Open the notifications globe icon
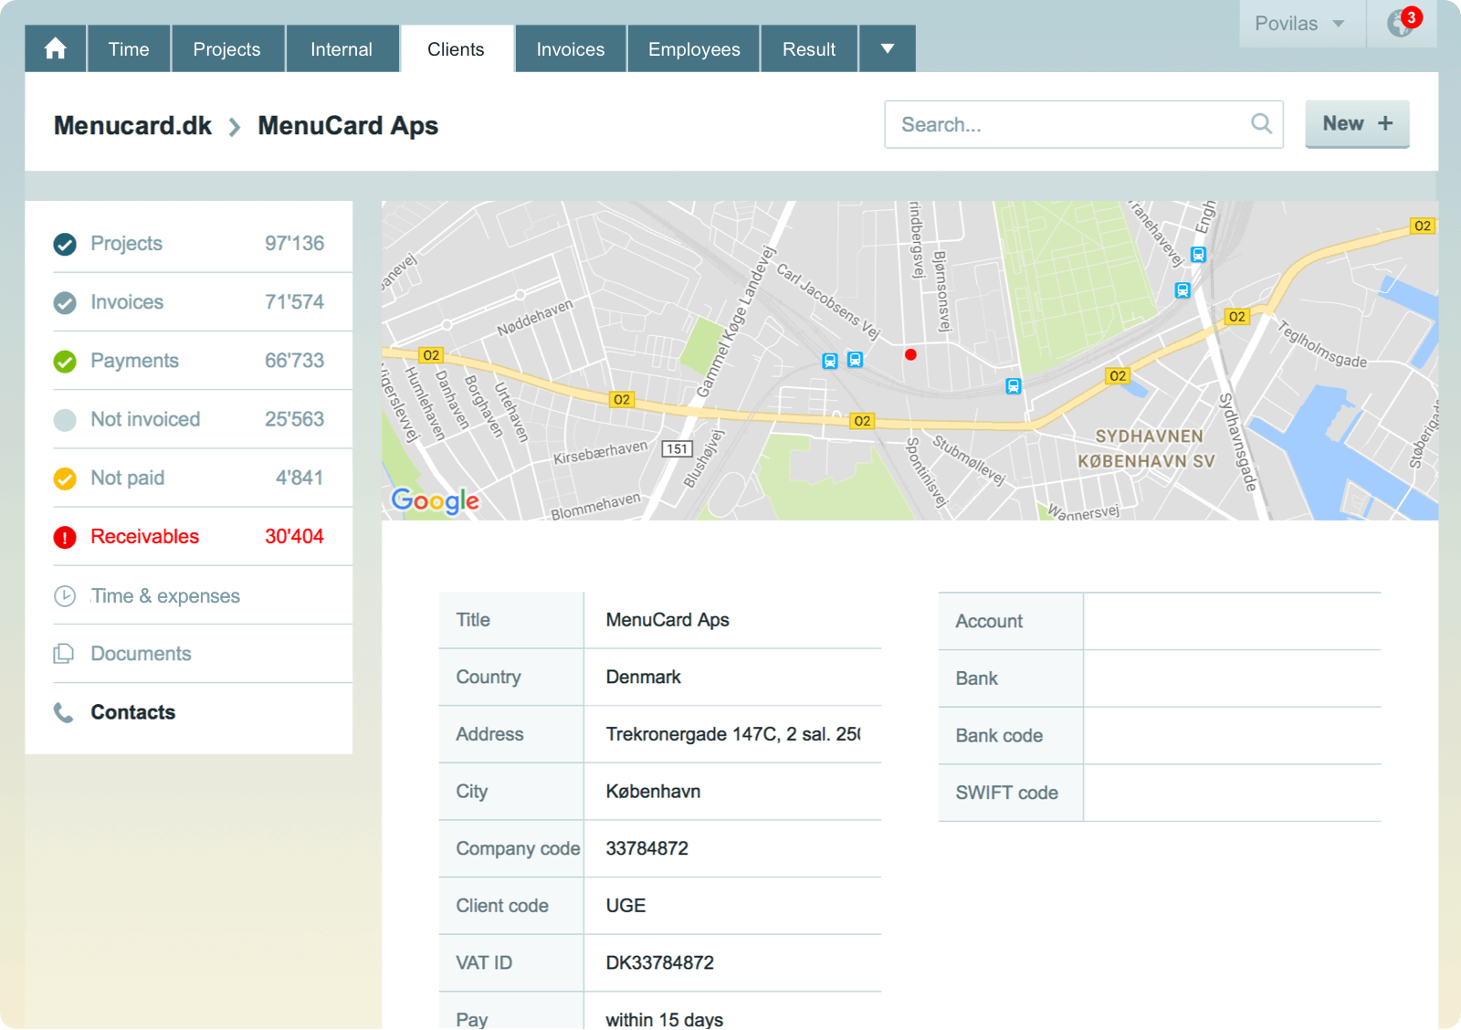Image resolution: width=1461 pixels, height=1030 pixels. point(1401,23)
